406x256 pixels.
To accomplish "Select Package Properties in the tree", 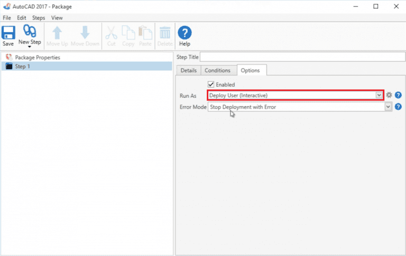I will [x=38, y=58].
